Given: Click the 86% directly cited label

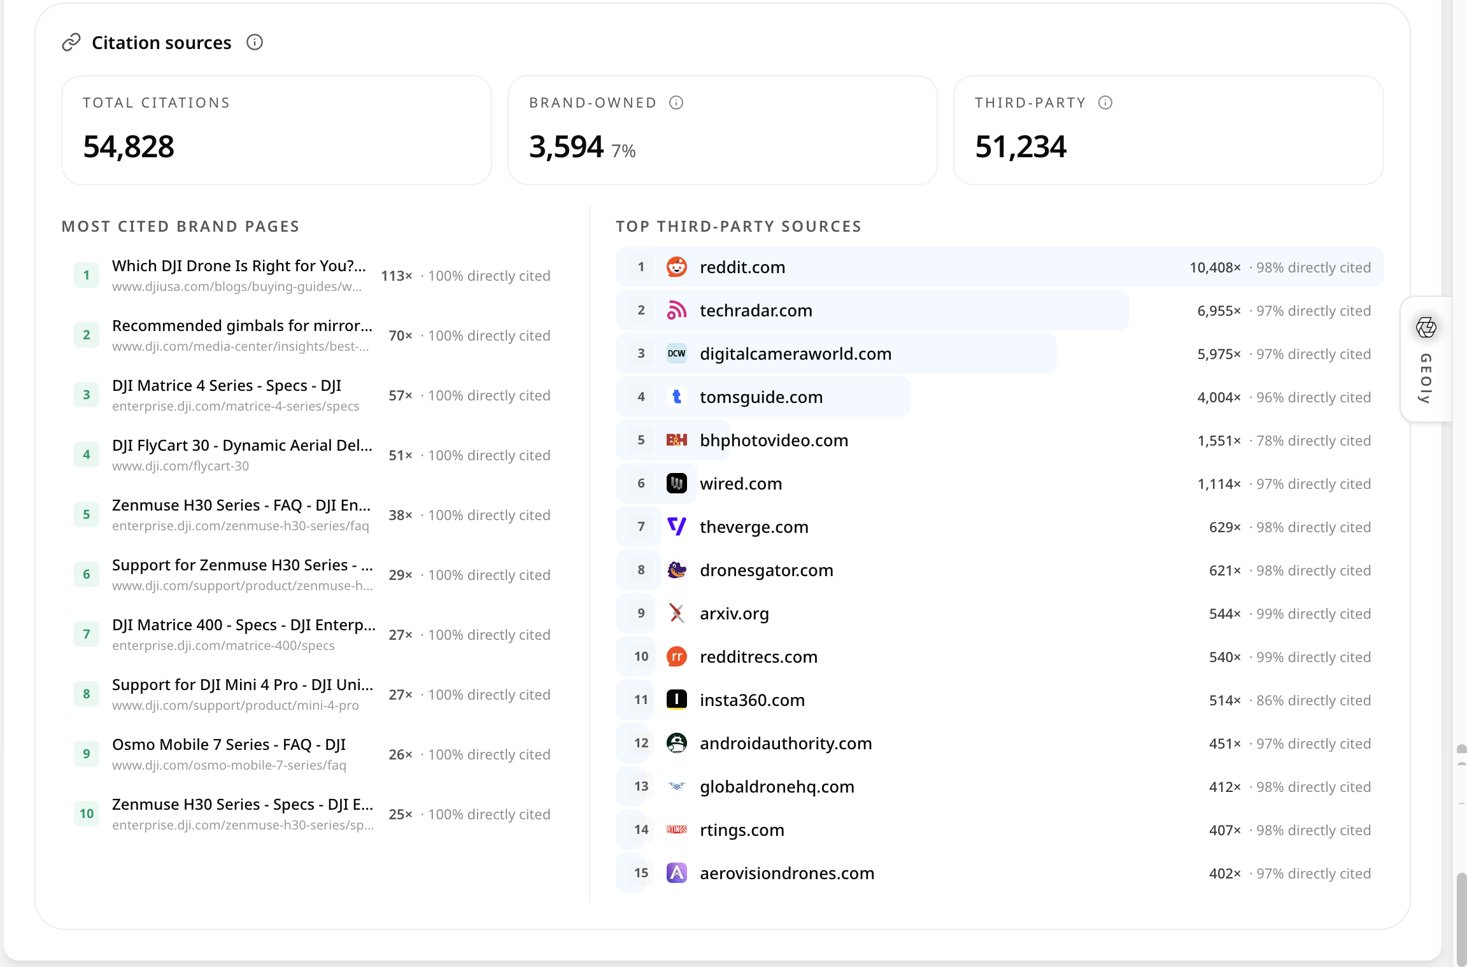Looking at the screenshot, I should coord(1314,700).
